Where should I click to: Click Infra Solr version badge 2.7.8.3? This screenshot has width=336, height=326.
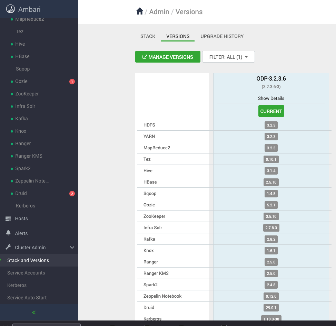pos(271,227)
